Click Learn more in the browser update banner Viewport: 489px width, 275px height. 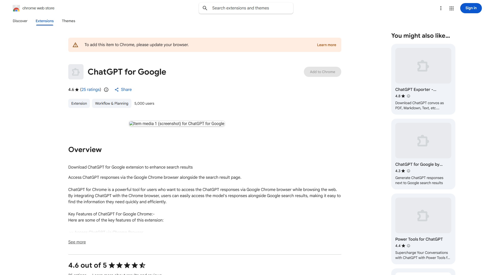click(x=326, y=45)
